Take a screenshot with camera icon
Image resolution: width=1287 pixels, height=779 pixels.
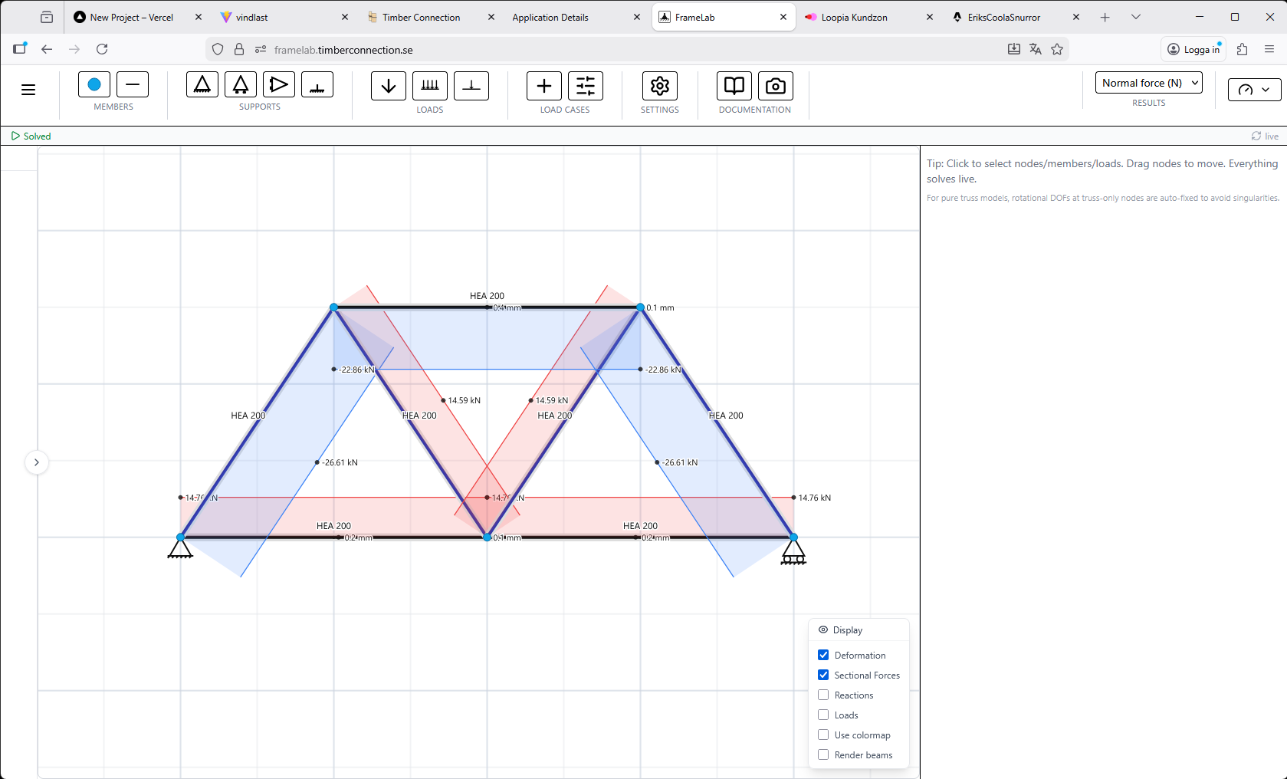(x=776, y=86)
